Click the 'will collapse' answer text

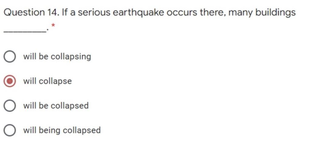(48, 81)
